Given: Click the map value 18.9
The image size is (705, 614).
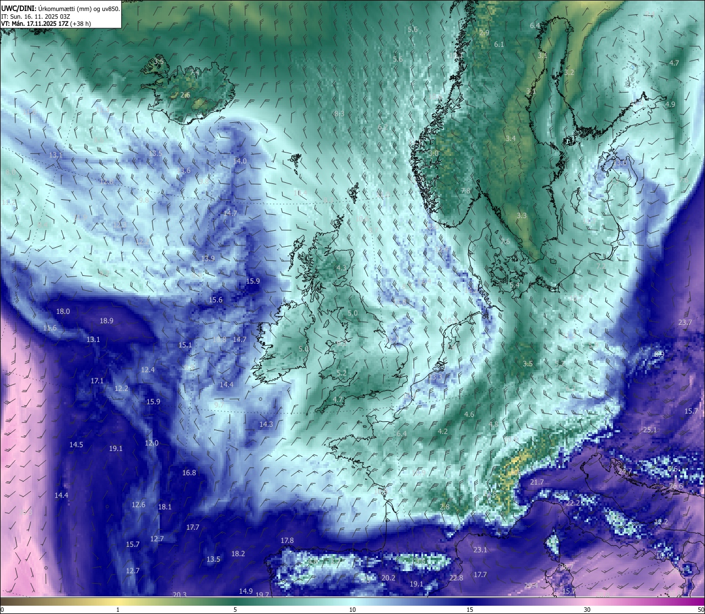Looking at the screenshot, I should click(106, 320).
